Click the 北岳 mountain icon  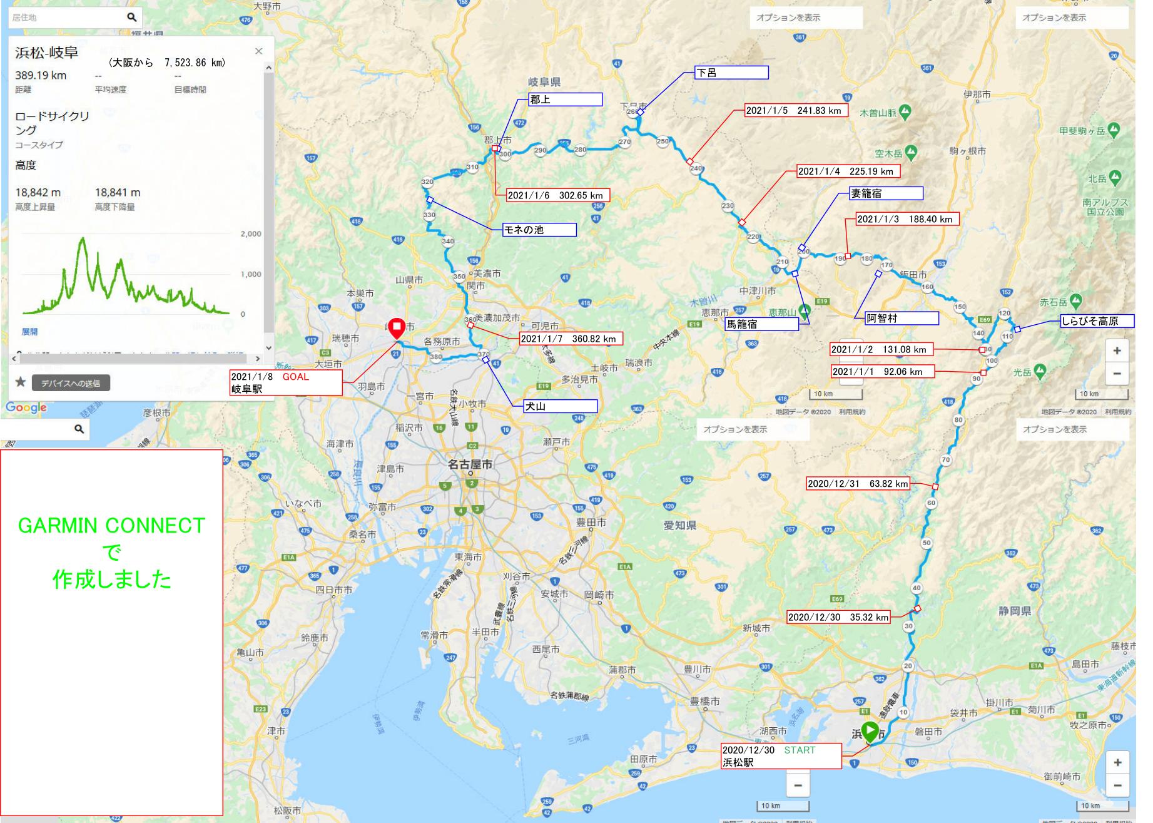pos(1114,178)
